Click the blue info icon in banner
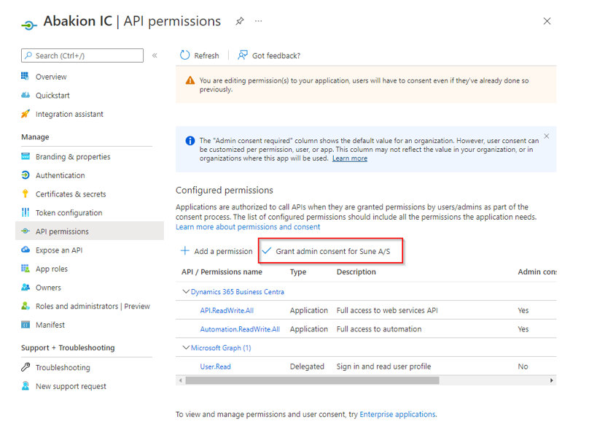Screen dimensions: 597x427 pyautogui.click(x=190, y=141)
